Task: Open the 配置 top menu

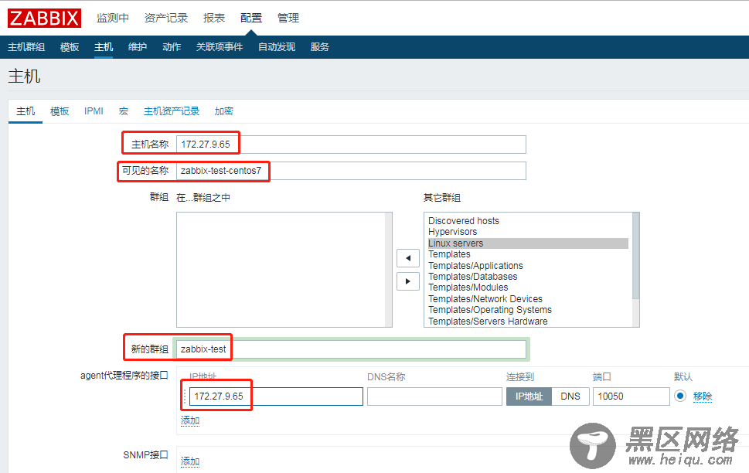Action: (251, 18)
